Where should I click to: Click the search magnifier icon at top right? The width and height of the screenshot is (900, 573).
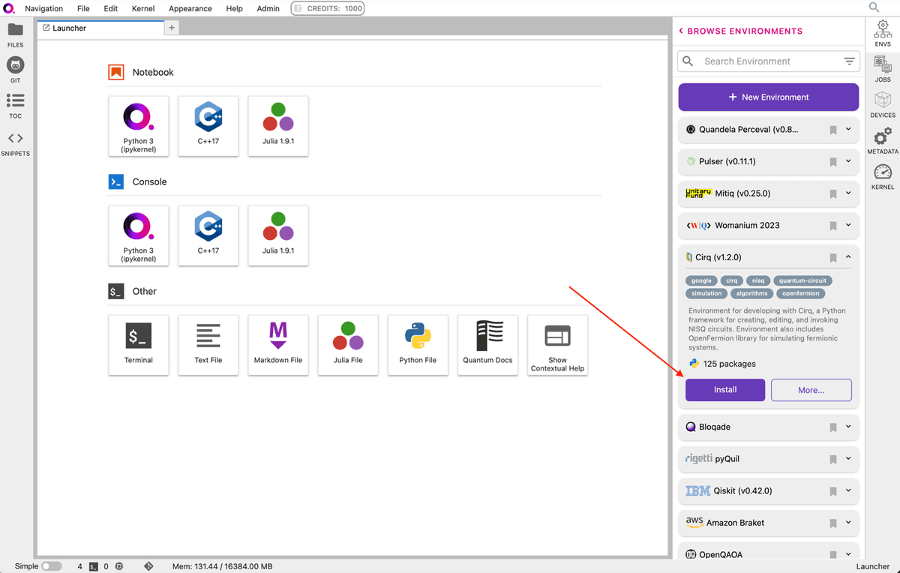(874, 7)
